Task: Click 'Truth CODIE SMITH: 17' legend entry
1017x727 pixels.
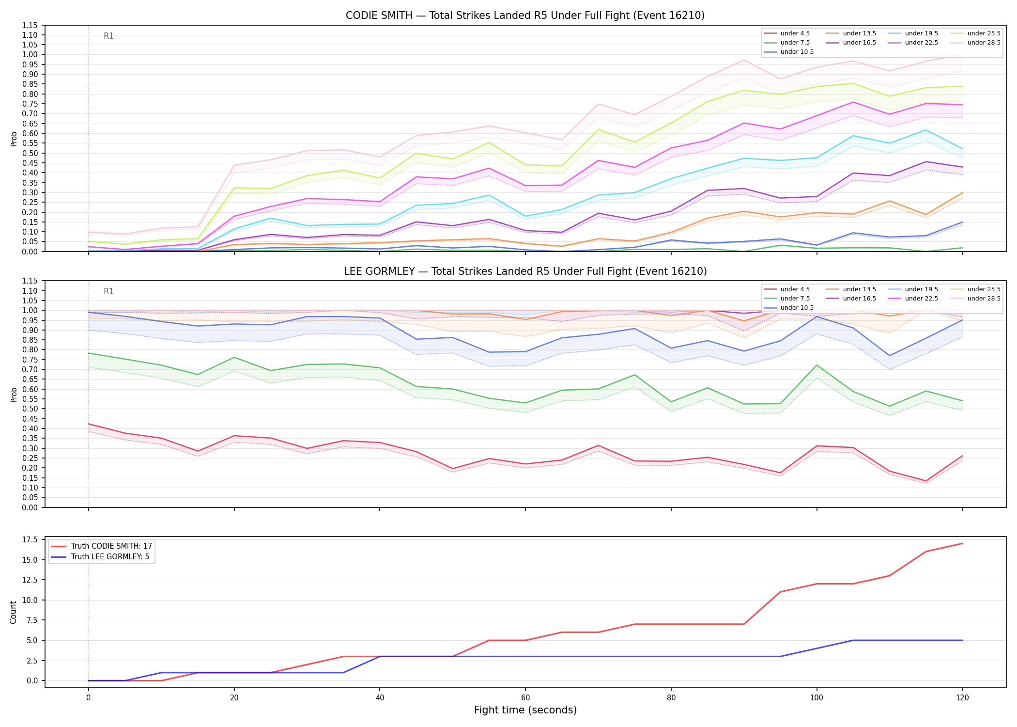Action: (111, 546)
